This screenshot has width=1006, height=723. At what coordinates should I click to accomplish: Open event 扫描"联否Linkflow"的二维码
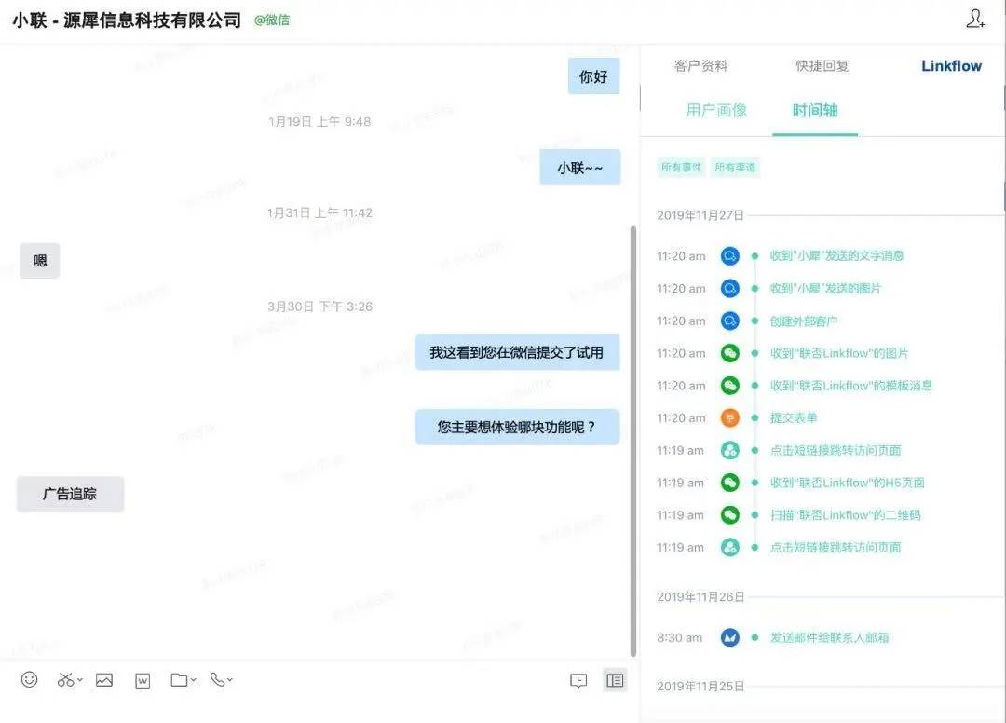point(845,515)
